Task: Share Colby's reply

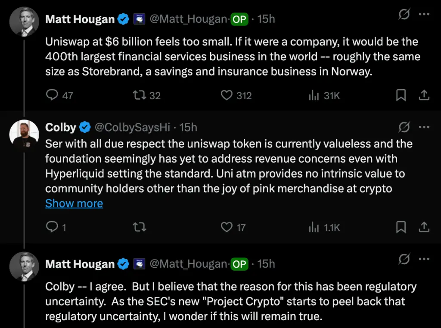Action: pyautogui.click(x=424, y=227)
